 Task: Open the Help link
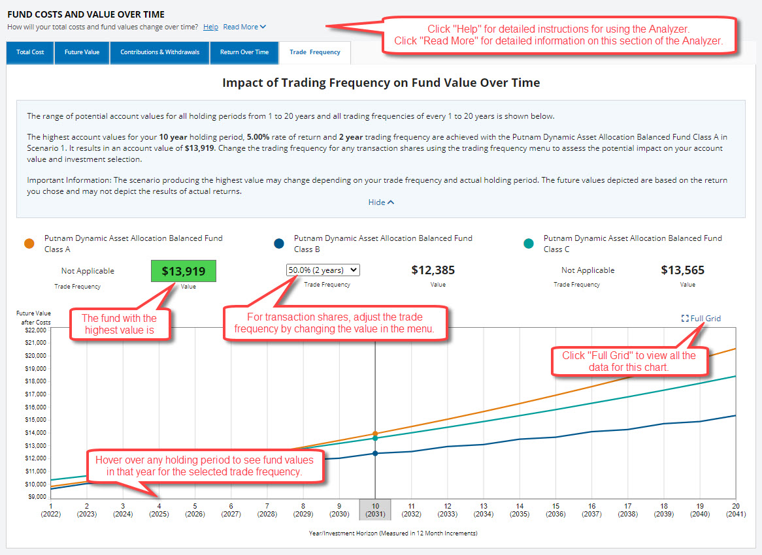[x=210, y=27]
